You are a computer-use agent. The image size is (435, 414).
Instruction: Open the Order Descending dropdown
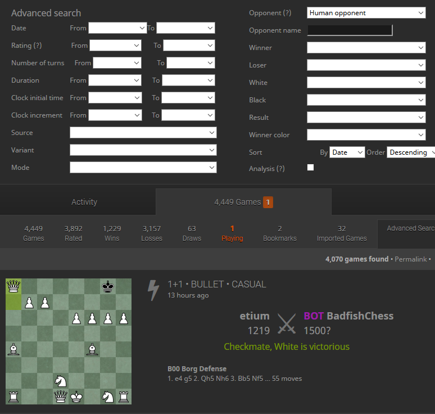(411, 152)
